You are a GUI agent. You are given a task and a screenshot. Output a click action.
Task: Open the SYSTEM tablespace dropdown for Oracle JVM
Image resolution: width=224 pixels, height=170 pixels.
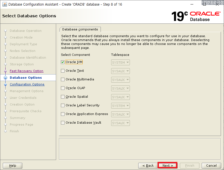click(x=120, y=62)
